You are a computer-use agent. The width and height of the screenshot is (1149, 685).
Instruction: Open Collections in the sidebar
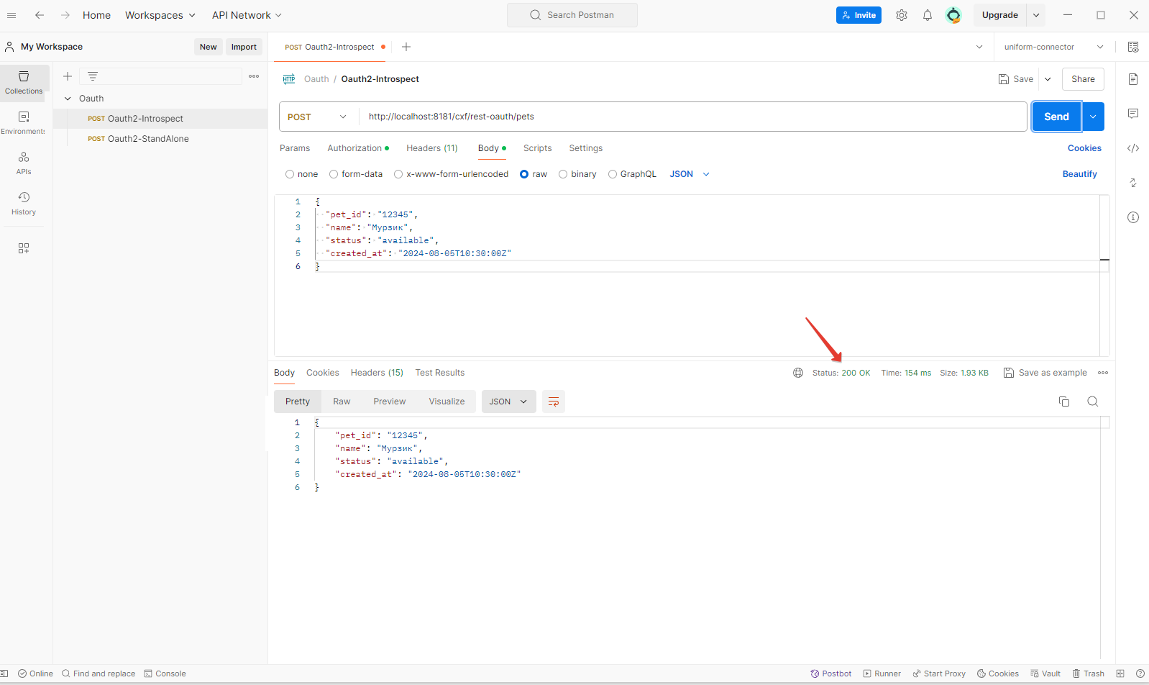pyautogui.click(x=24, y=83)
